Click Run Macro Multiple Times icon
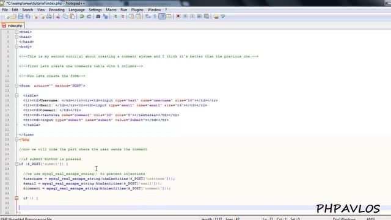The height and width of the screenshot is (220, 391). [x=199, y=16]
